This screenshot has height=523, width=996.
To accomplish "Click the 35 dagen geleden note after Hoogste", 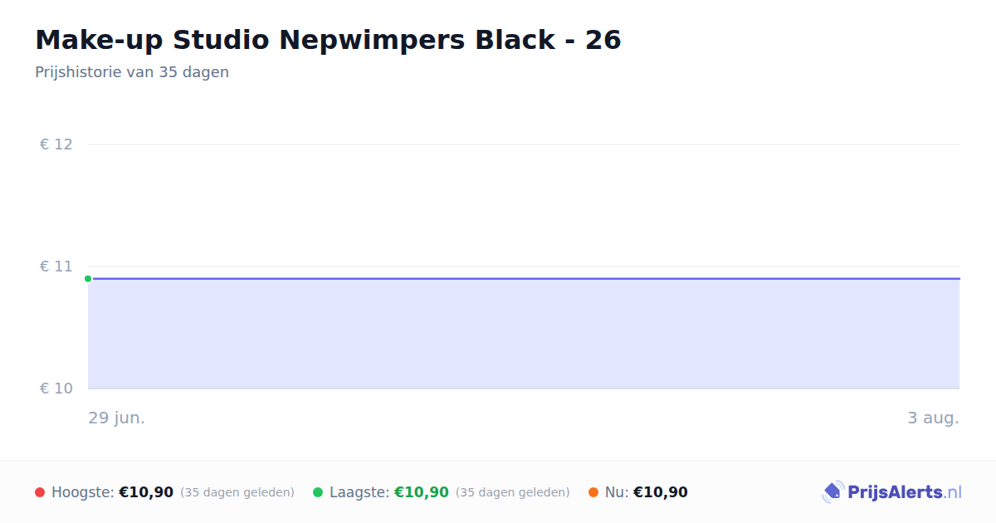I will [237, 492].
